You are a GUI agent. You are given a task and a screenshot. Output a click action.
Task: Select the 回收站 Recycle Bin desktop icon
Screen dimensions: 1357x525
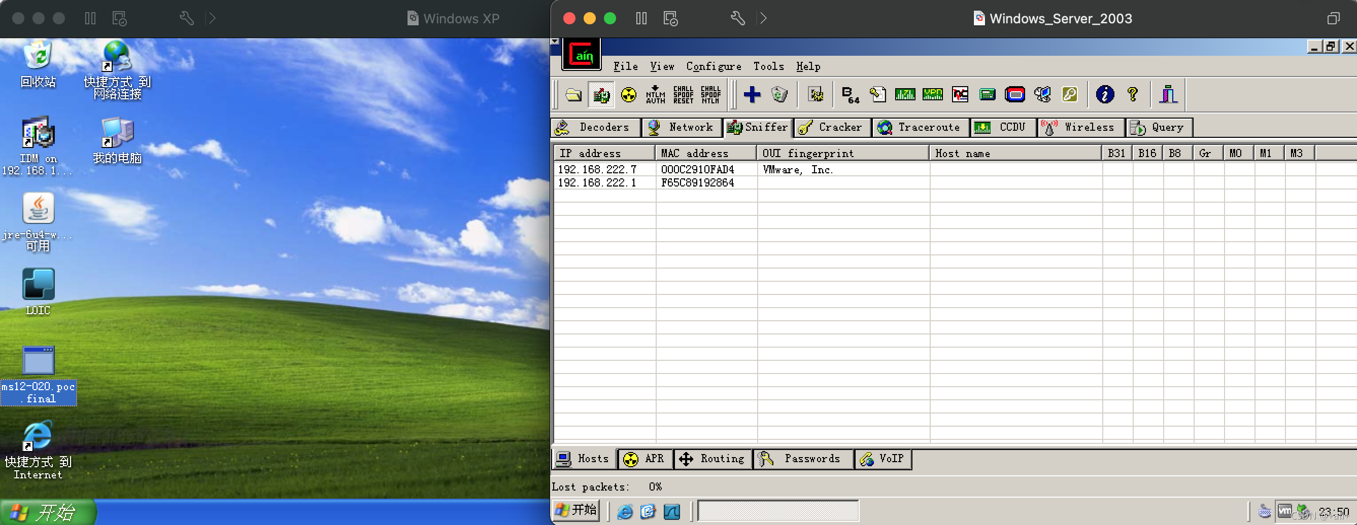click(x=38, y=64)
